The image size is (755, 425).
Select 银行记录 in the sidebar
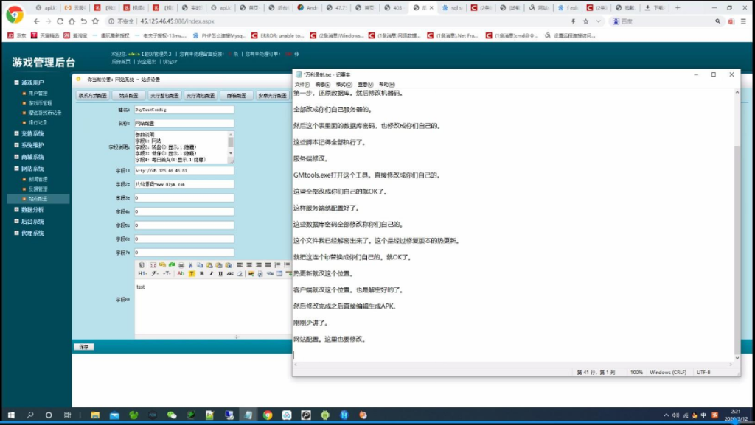click(38, 122)
